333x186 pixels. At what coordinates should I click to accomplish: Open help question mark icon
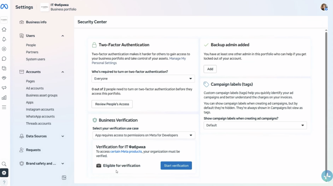pyautogui.click(x=4, y=183)
